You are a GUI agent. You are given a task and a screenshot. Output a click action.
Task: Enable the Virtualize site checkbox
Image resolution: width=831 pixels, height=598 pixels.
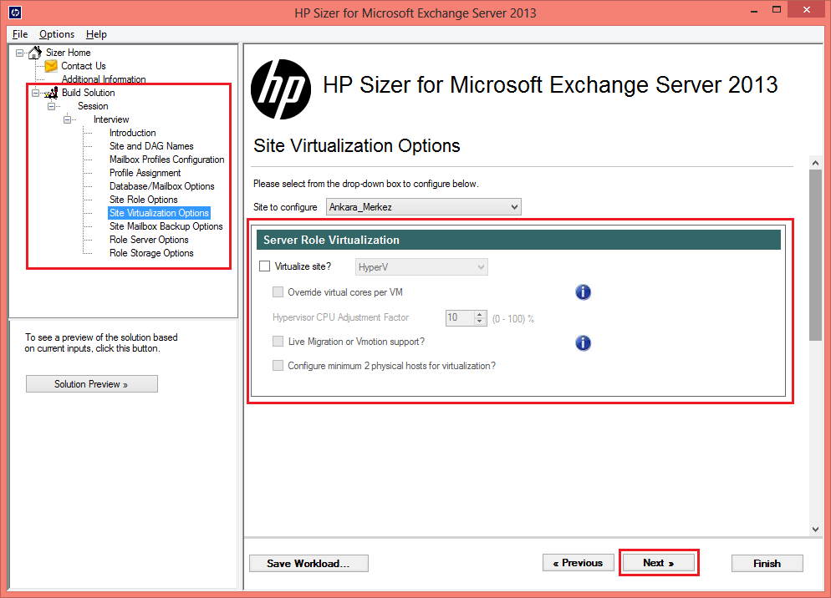pyautogui.click(x=264, y=266)
